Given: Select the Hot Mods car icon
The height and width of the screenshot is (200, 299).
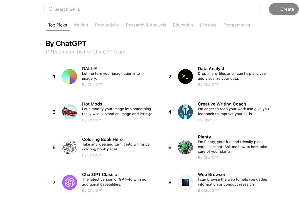Looking at the screenshot, I should (70, 112).
